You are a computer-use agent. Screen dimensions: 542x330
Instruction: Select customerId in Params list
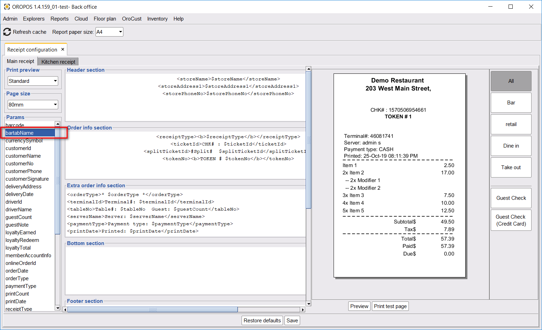click(x=30, y=148)
